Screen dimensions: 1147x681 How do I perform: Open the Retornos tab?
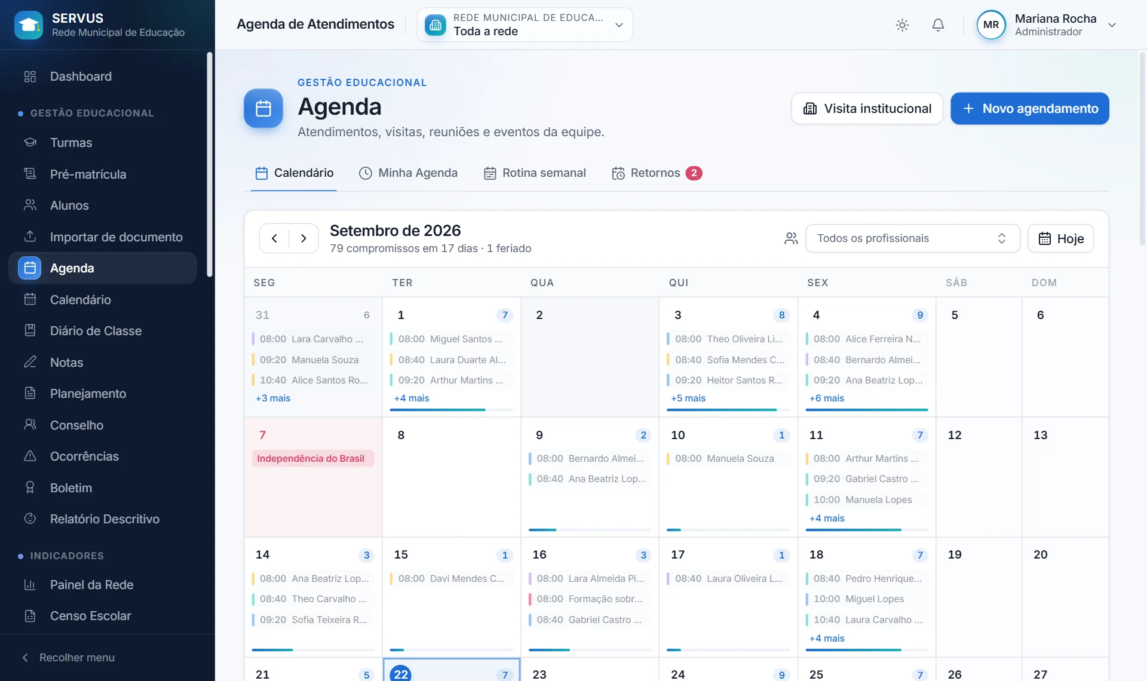(x=657, y=173)
